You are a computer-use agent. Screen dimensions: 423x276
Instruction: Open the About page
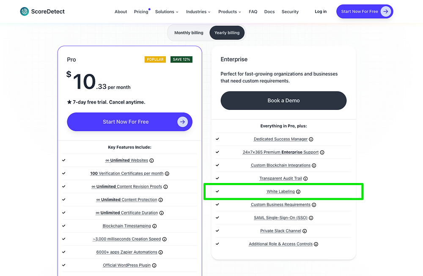(x=121, y=11)
